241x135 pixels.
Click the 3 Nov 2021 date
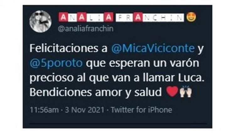84,110
